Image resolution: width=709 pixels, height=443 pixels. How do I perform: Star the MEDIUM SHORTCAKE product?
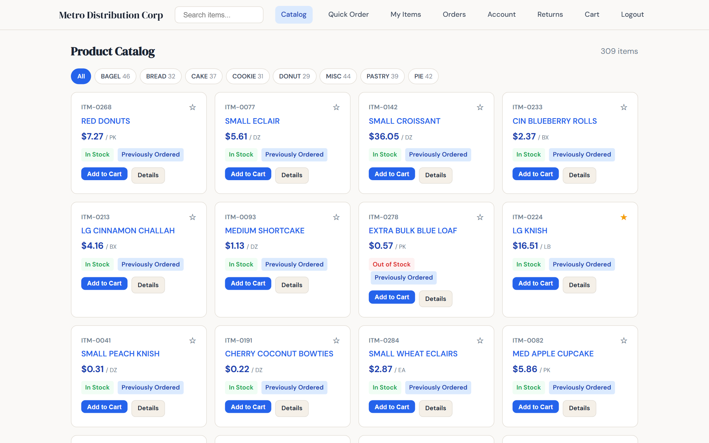pos(336,217)
